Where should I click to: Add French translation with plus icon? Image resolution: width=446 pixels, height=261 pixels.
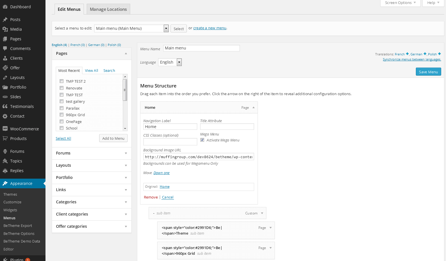pyautogui.click(x=407, y=54)
